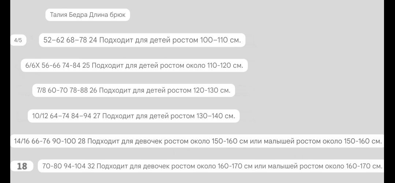Select the 10/12 size row

[134, 116]
